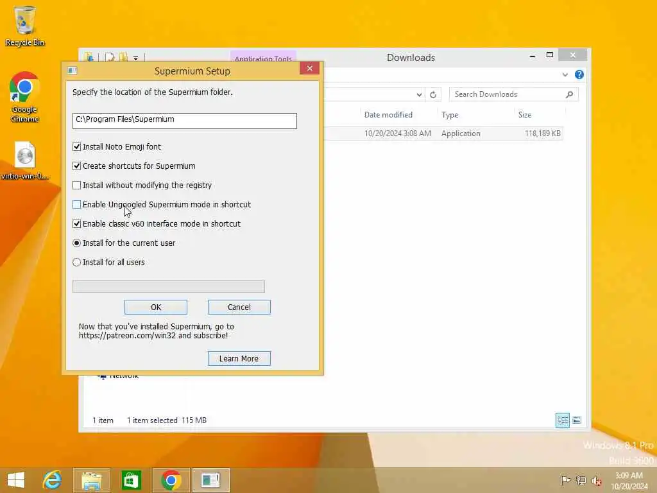This screenshot has height=493, width=657.
Task: Open the Recycle Bin desktop icon
Action: (25, 26)
